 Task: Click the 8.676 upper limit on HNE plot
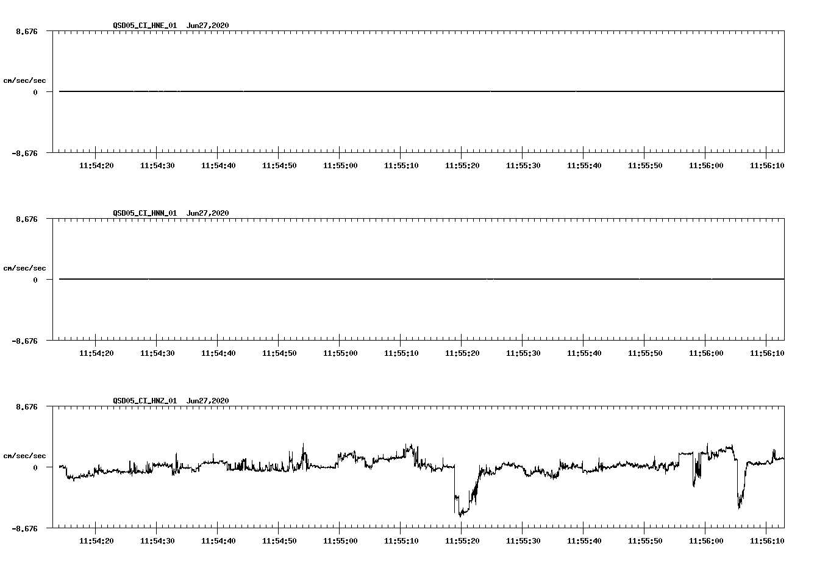27,31
